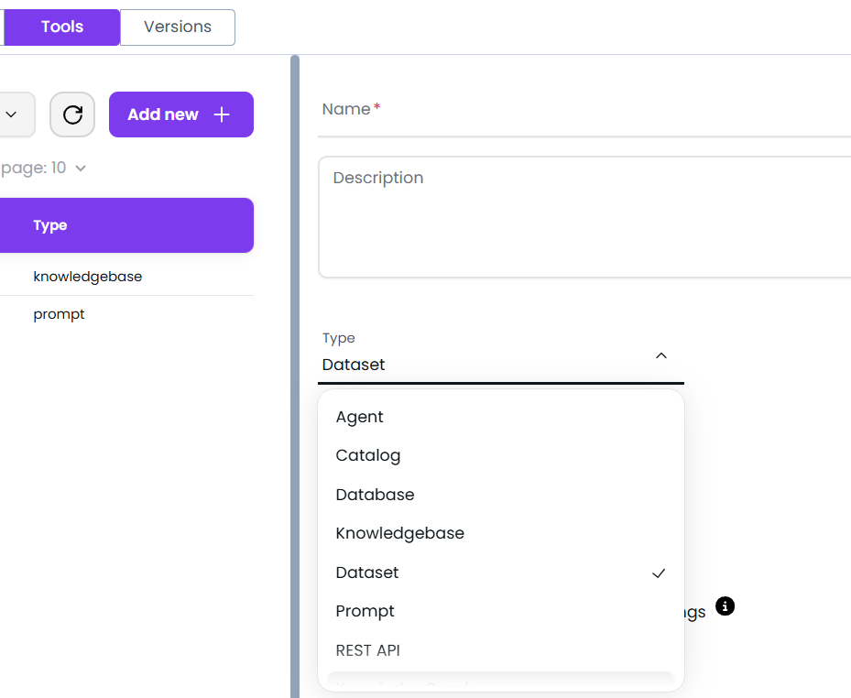This screenshot has width=851, height=698.
Task: Open the Versions tab
Action: pyautogui.click(x=178, y=27)
